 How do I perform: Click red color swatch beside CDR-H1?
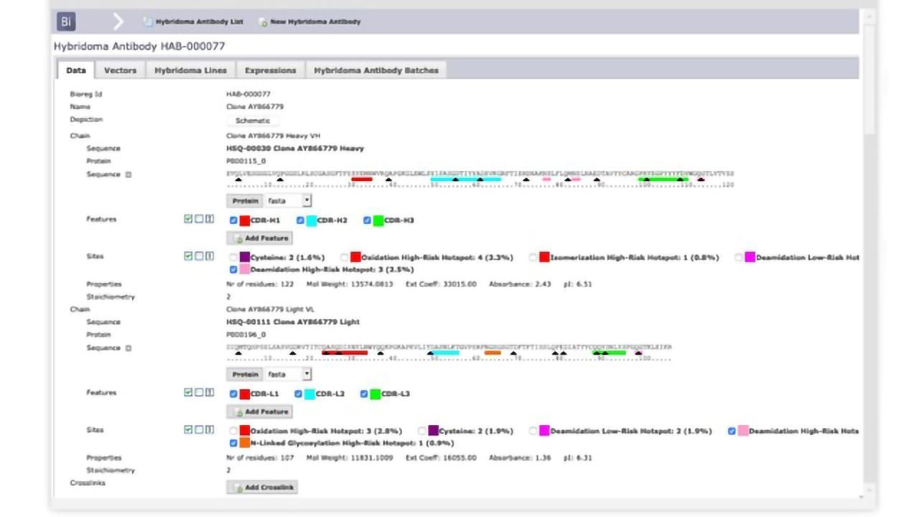(x=245, y=220)
